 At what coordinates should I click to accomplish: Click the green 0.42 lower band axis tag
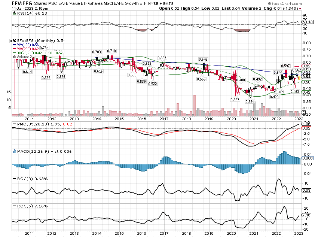[x=306, y=92]
